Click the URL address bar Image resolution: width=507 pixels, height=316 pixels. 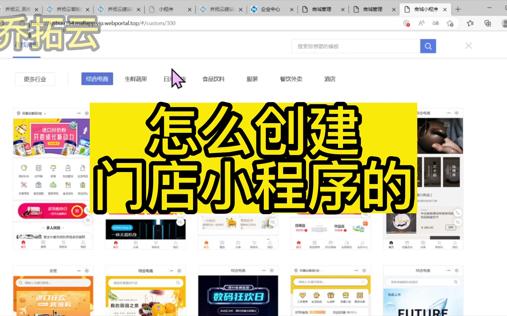[x=205, y=23]
